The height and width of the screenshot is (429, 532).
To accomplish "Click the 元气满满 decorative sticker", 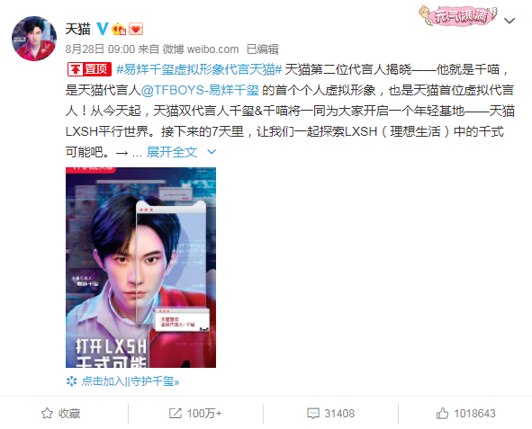I will tap(457, 16).
